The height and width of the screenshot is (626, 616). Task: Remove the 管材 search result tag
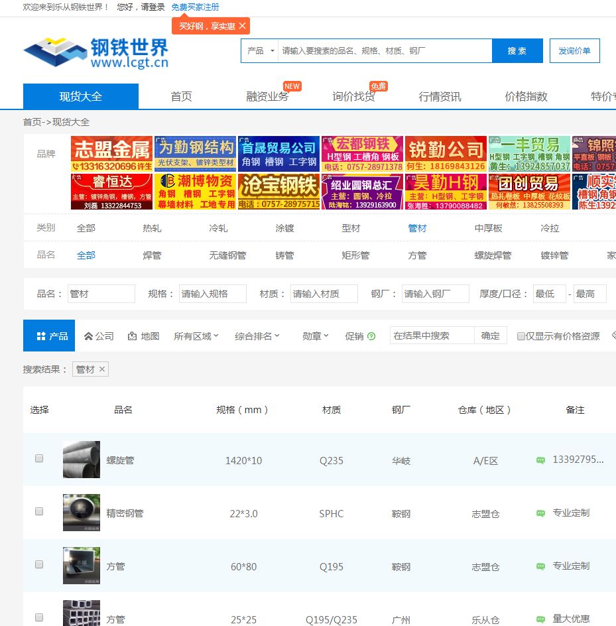coord(102,369)
